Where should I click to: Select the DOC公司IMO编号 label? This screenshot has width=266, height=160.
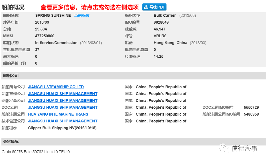click(218, 107)
